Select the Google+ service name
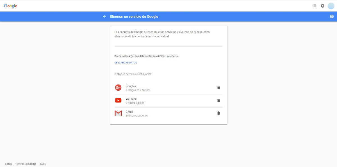Image resolution: width=337 pixels, height=167 pixels. pyautogui.click(x=131, y=86)
